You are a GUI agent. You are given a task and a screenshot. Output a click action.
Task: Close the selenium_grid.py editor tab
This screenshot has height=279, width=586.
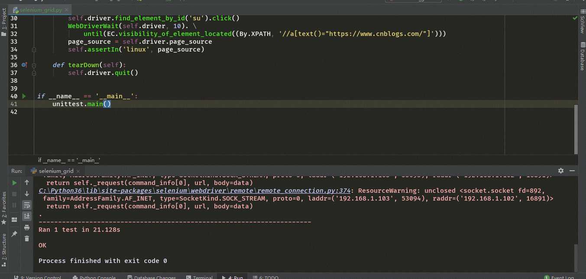click(66, 10)
